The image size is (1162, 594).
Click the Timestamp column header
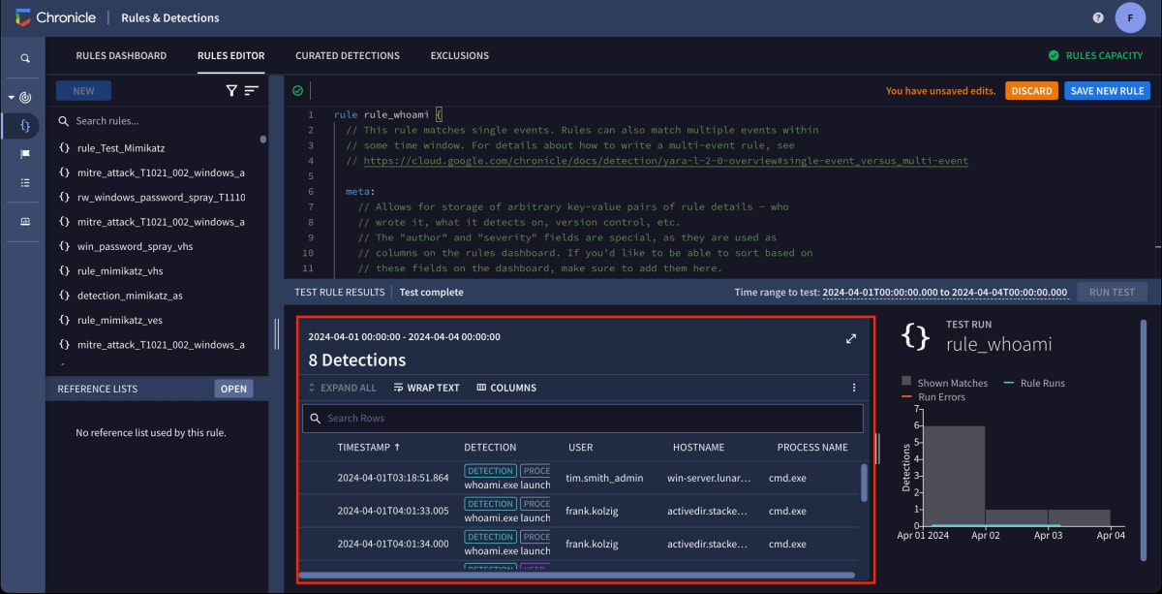coord(363,448)
